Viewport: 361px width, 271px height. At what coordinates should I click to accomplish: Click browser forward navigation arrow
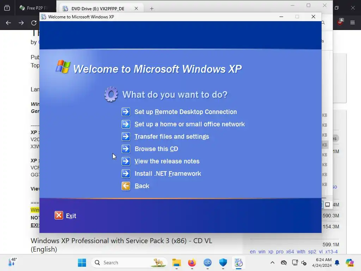(21, 23)
